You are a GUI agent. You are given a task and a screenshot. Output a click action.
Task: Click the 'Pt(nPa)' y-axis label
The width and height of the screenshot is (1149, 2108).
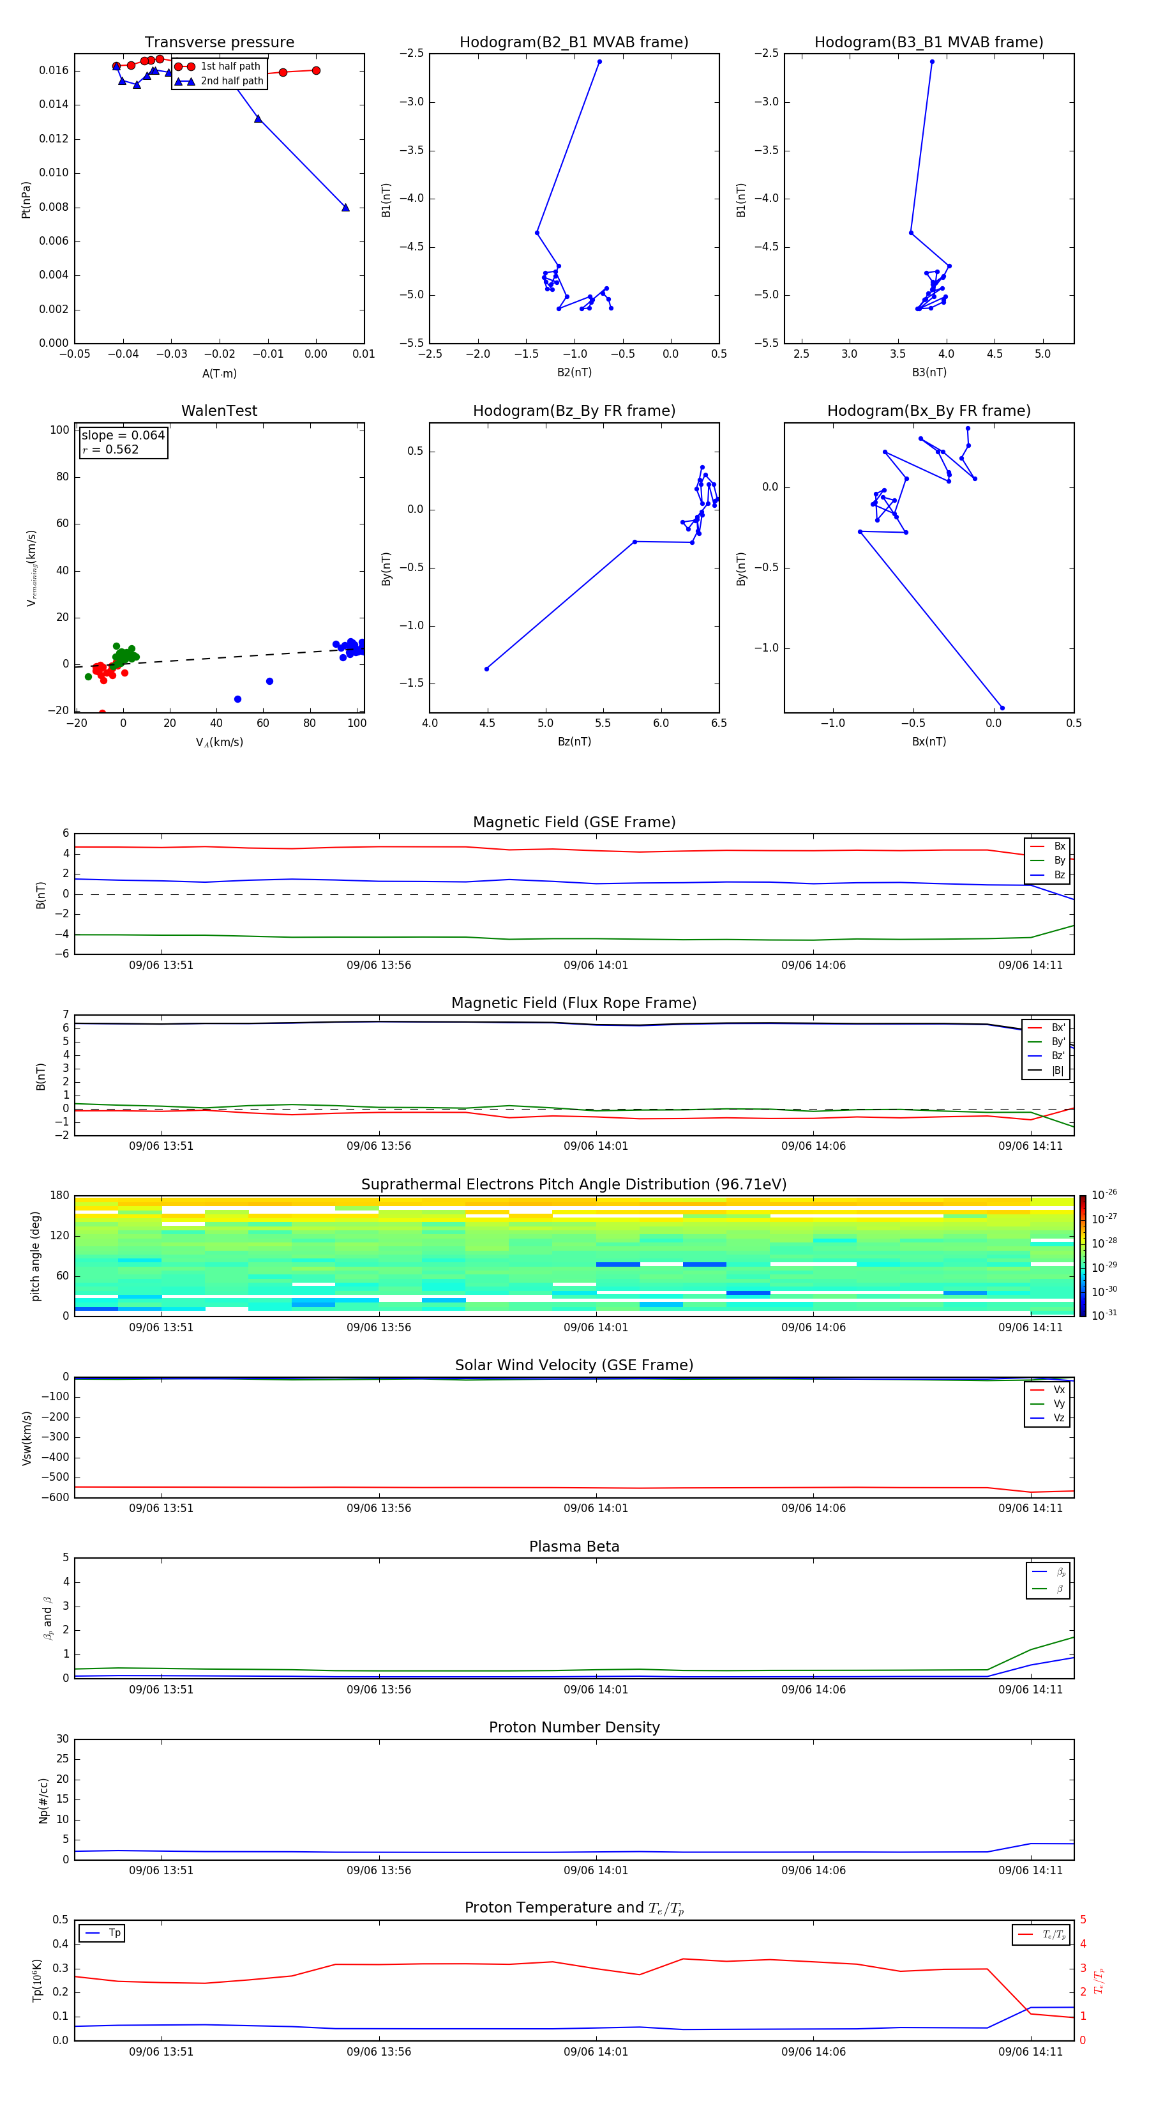click(26, 199)
